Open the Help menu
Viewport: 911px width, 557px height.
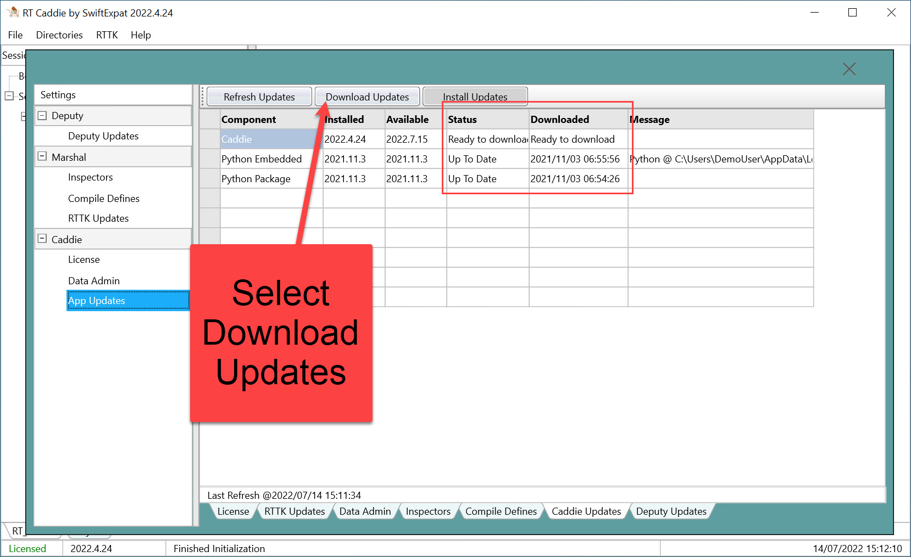[x=141, y=35]
